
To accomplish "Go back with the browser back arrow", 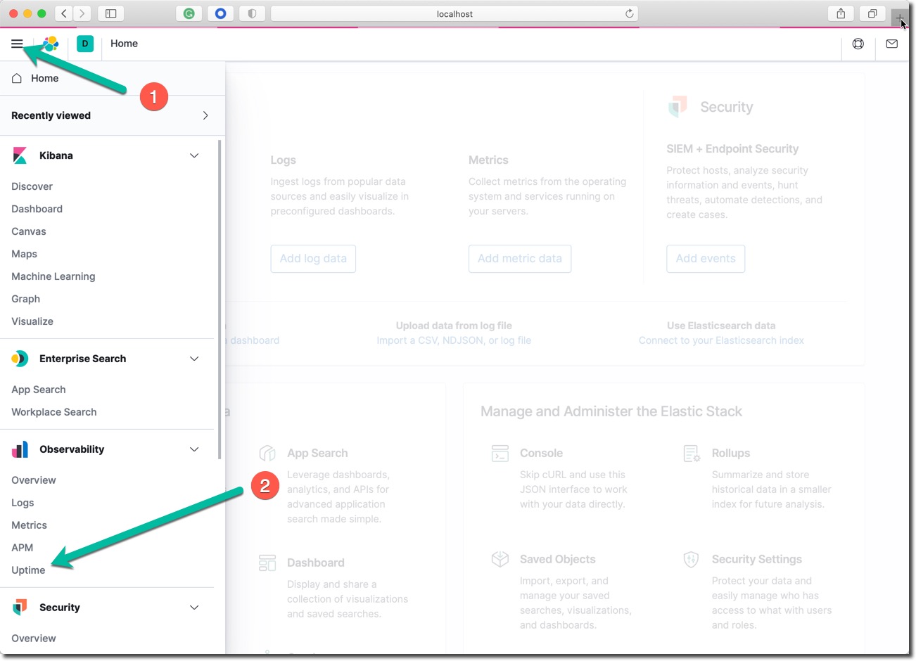I will 64,13.
